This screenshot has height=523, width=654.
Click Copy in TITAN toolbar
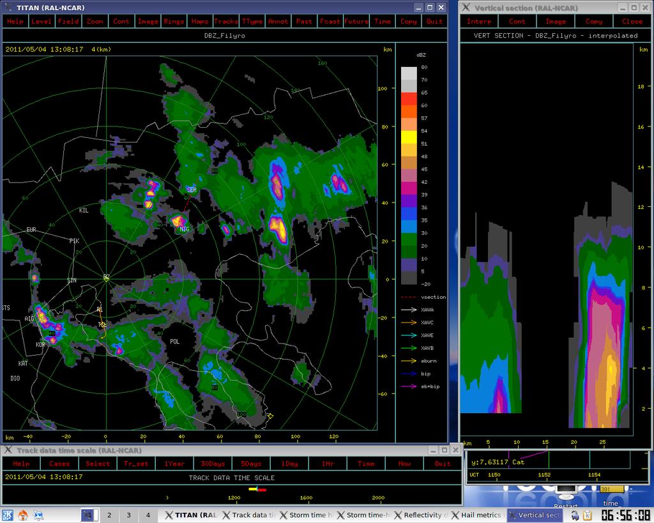coord(408,21)
